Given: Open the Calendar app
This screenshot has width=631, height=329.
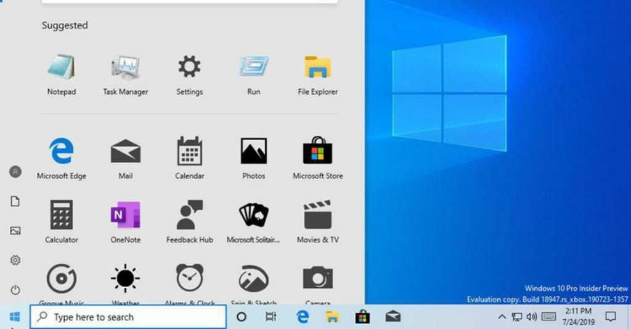Looking at the screenshot, I should [x=190, y=159].
